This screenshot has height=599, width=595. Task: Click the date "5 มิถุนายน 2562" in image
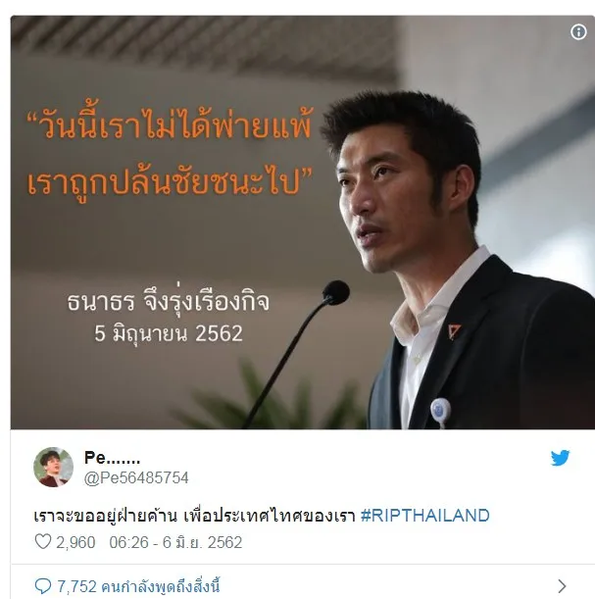tap(169, 333)
